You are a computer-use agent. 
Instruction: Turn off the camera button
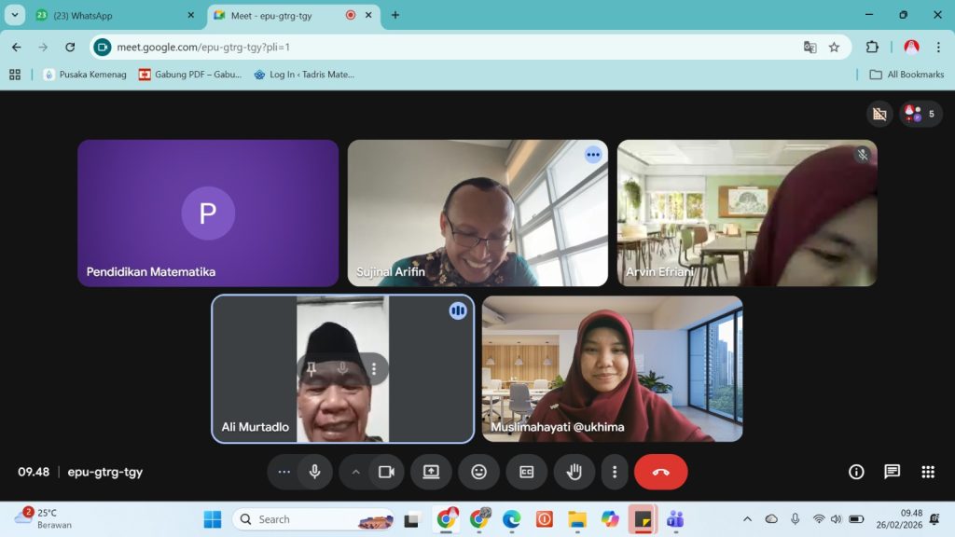tap(386, 472)
